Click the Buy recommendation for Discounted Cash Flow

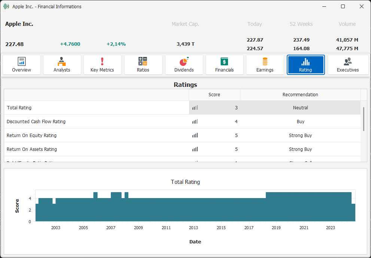click(301, 121)
